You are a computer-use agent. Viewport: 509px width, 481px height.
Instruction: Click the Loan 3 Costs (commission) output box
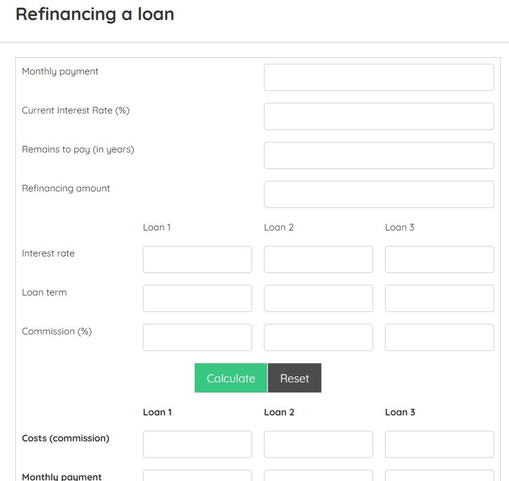tap(439, 444)
